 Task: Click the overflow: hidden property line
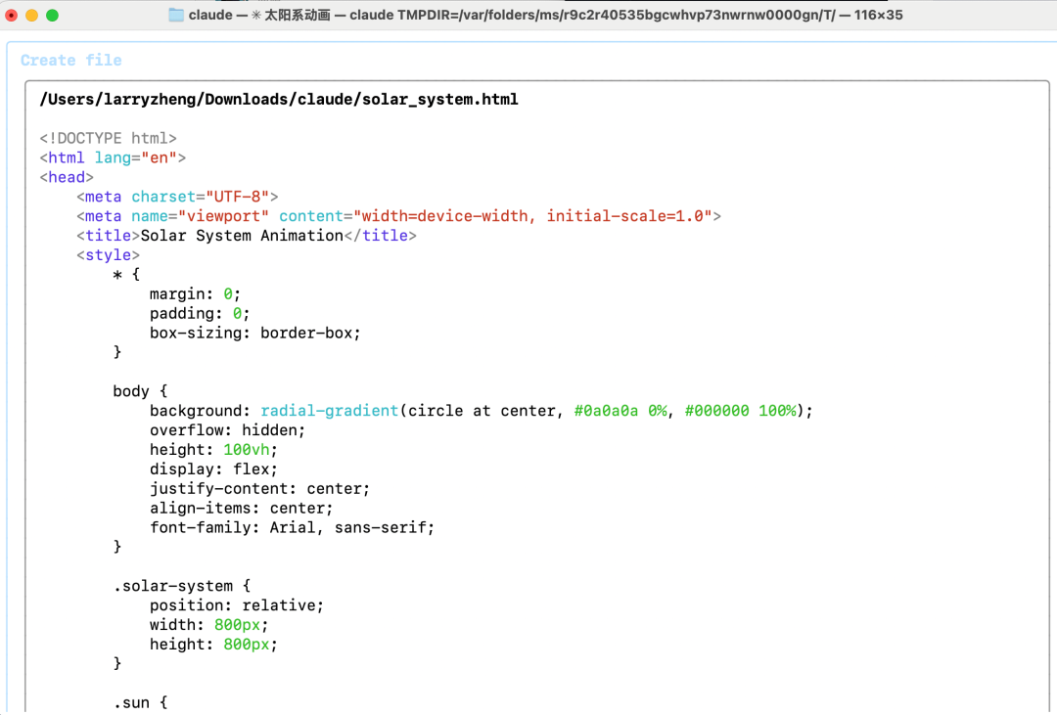coord(227,430)
